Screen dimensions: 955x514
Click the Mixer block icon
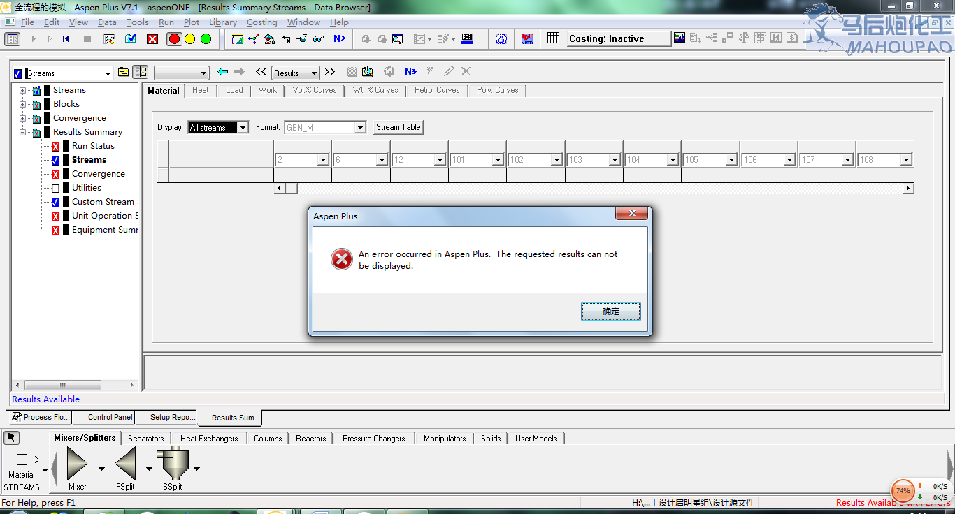click(x=77, y=464)
